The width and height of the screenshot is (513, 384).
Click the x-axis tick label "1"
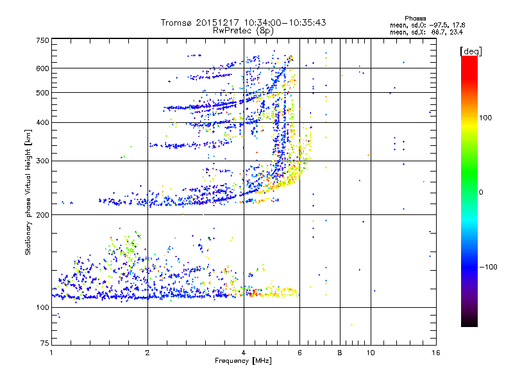[x=51, y=353]
